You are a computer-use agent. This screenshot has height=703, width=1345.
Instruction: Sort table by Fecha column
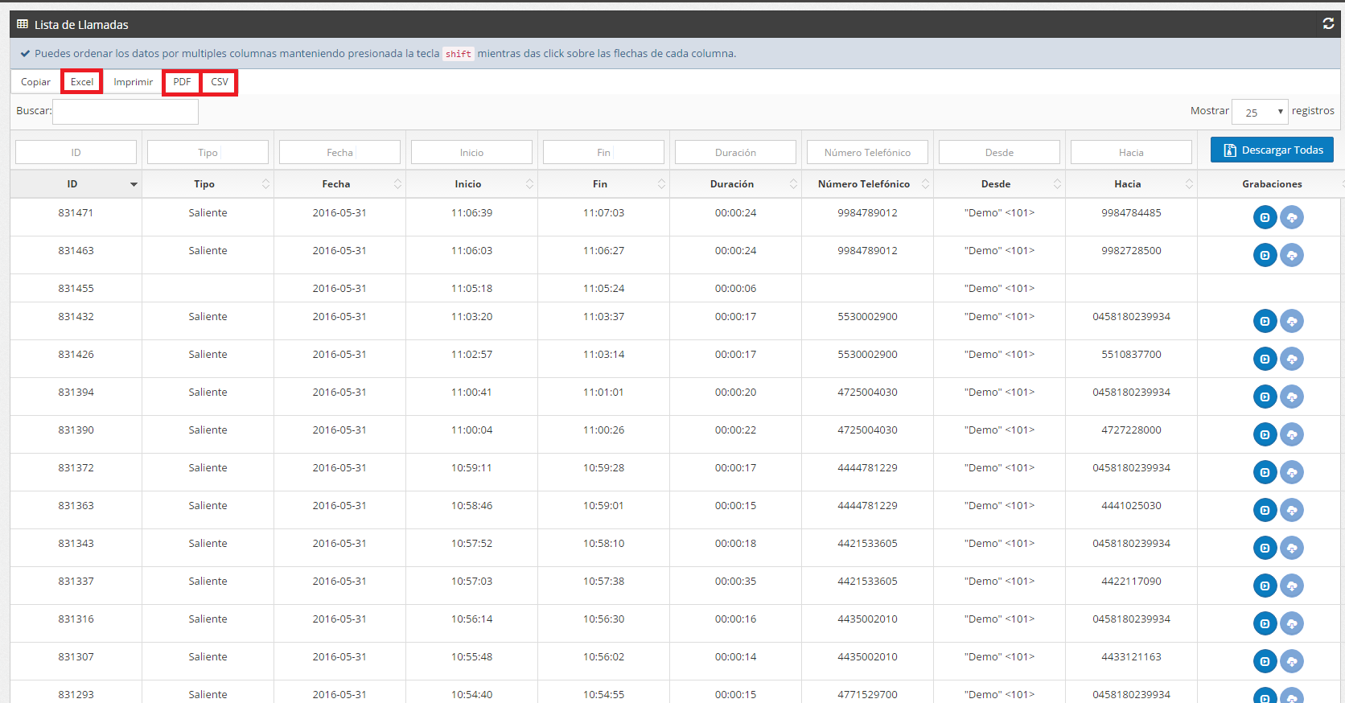point(340,184)
